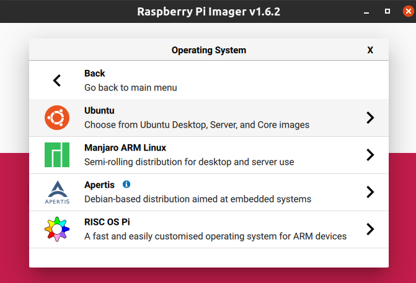Expand the Apertis row chevron
This screenshot has height=283, width=416.
370,192
